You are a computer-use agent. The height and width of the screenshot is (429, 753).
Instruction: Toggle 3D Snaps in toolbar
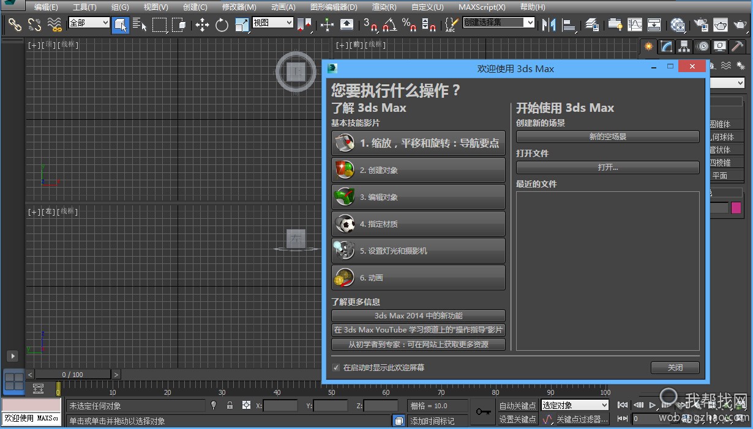[x=370, y=24]
